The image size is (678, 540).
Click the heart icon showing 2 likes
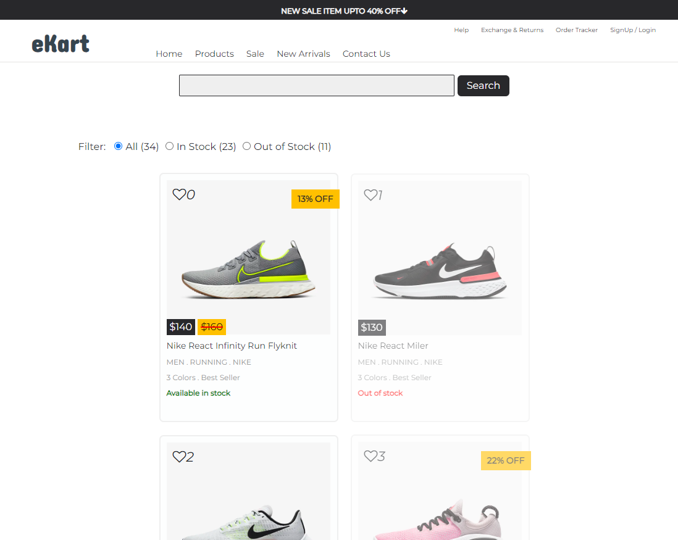tap(179, 456)
